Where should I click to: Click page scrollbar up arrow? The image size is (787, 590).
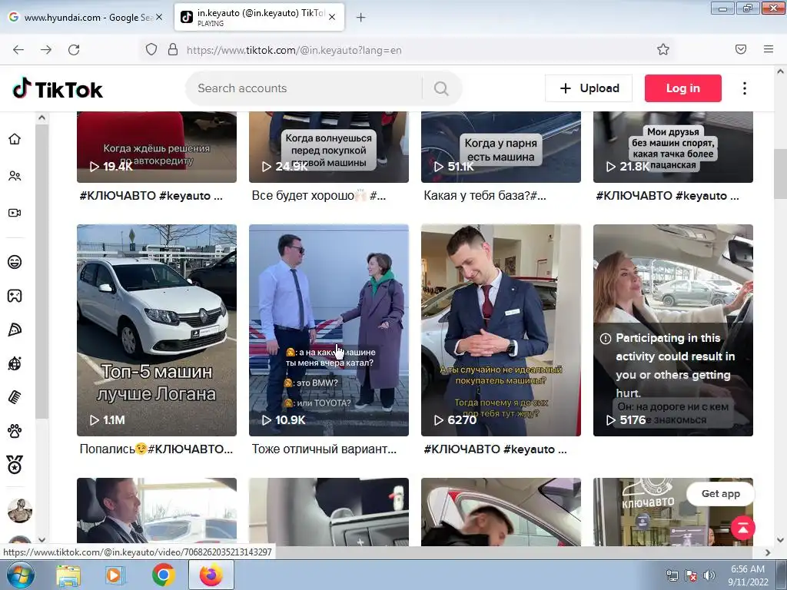[x=780, y=71]
